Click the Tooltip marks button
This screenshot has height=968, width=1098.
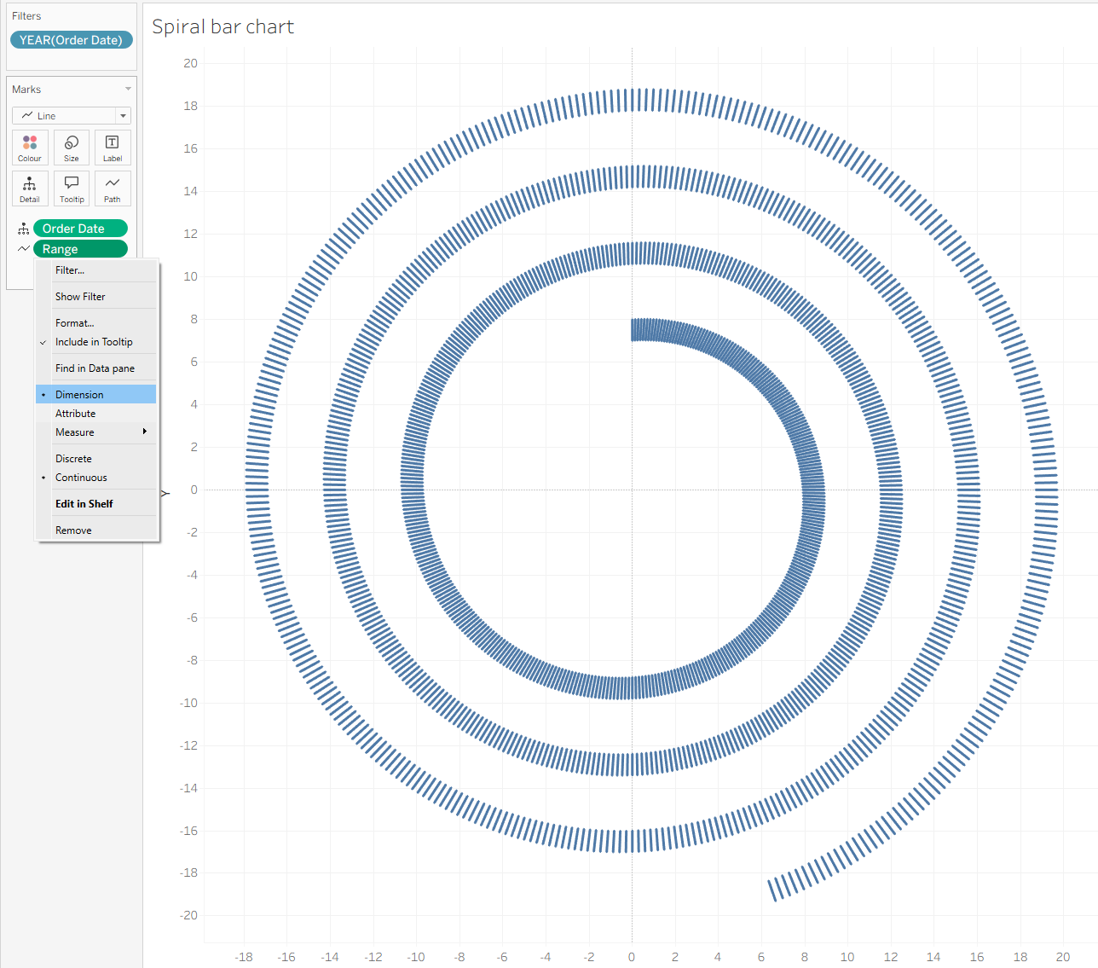(x=72, y=188)
